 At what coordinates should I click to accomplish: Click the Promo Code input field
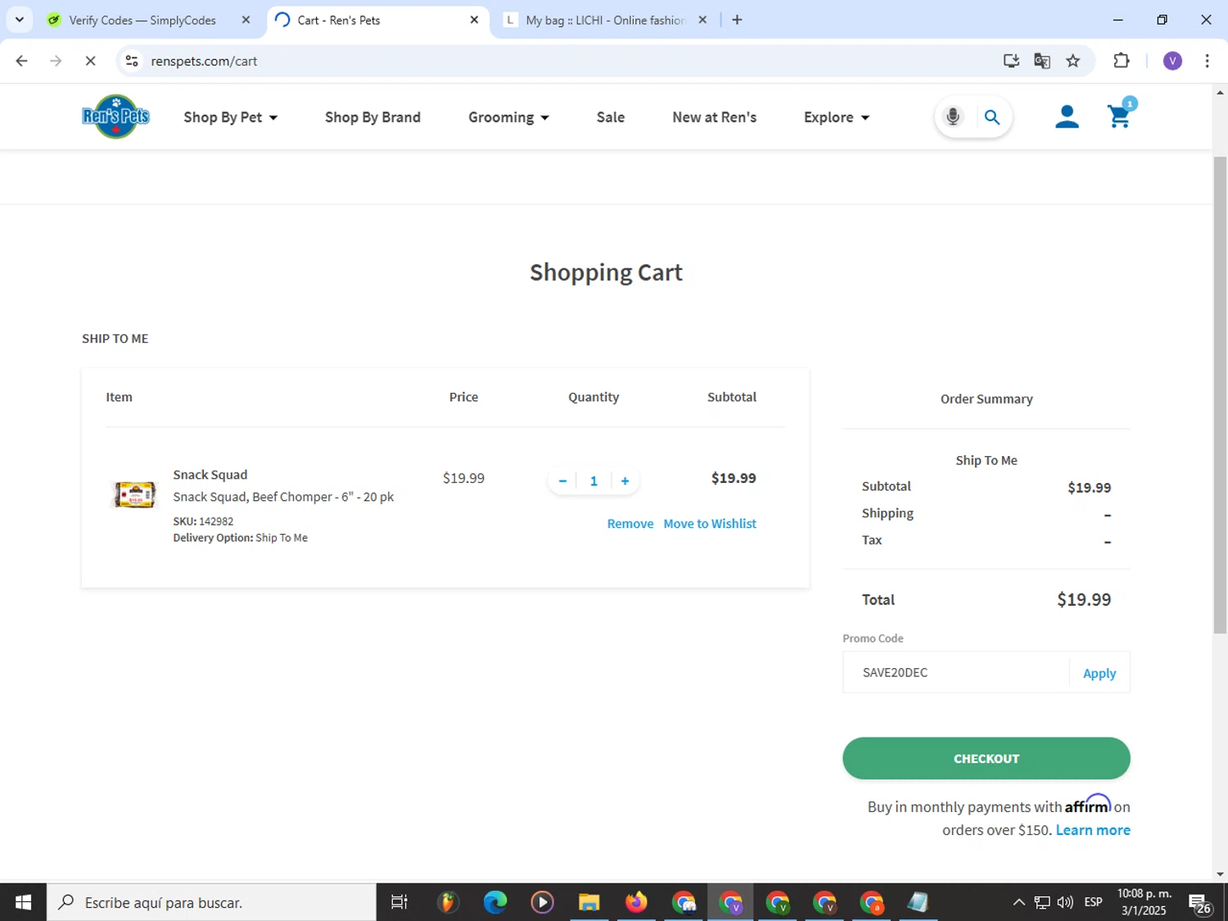pos(955,672)
